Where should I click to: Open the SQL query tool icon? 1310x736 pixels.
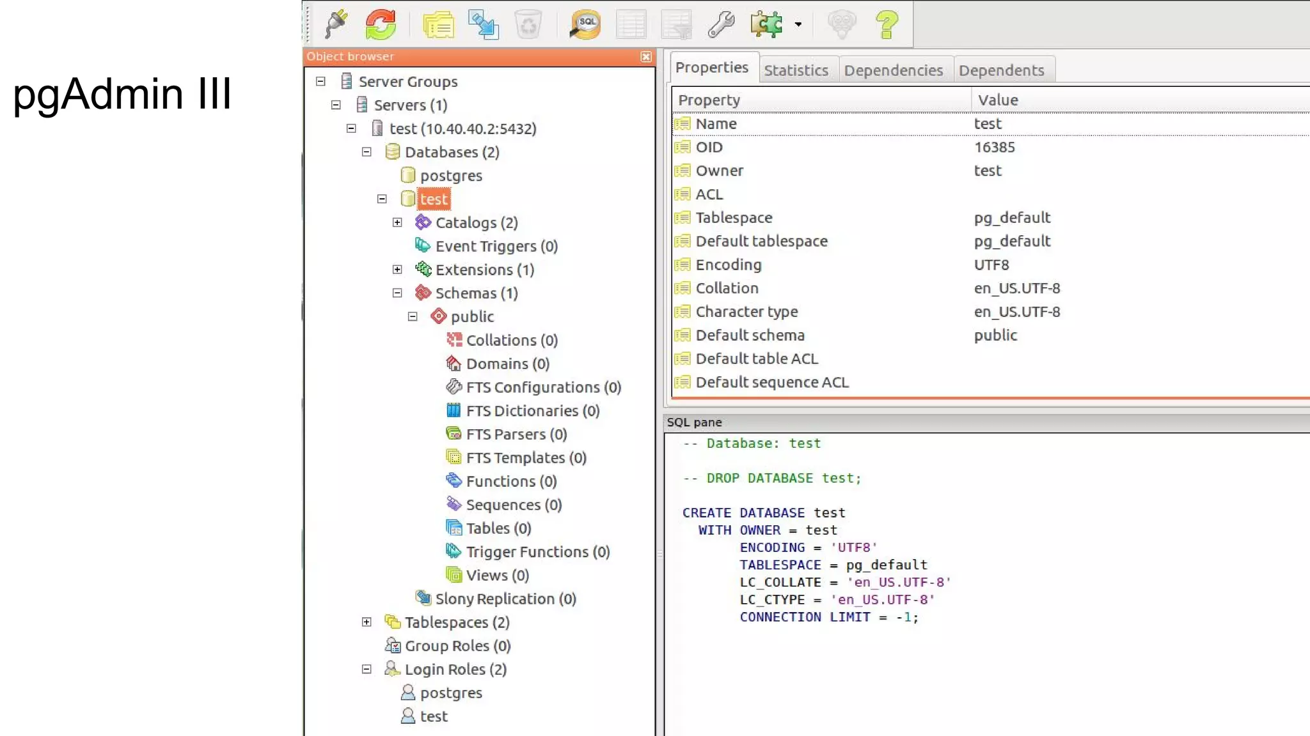[x=585, y=24]
